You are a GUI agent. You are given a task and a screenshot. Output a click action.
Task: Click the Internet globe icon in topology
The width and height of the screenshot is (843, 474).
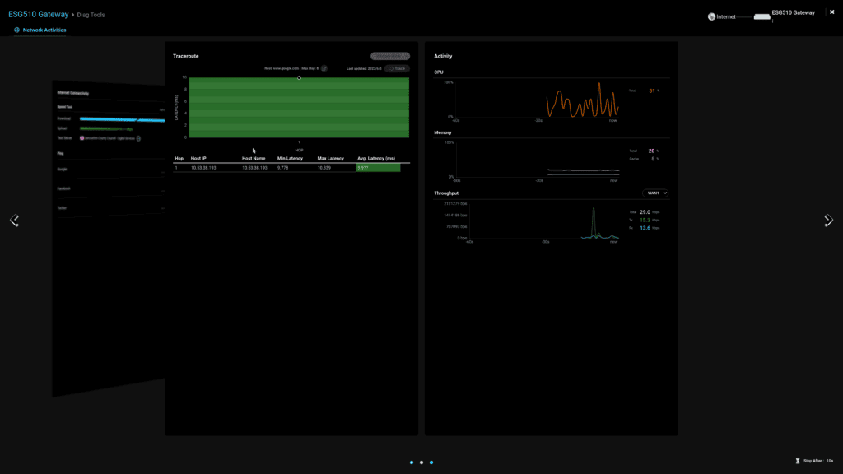click(711, 16)
